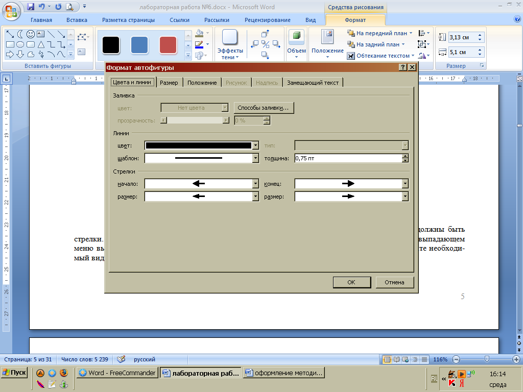
Task: Click the OK button
Action: (351, 282)
